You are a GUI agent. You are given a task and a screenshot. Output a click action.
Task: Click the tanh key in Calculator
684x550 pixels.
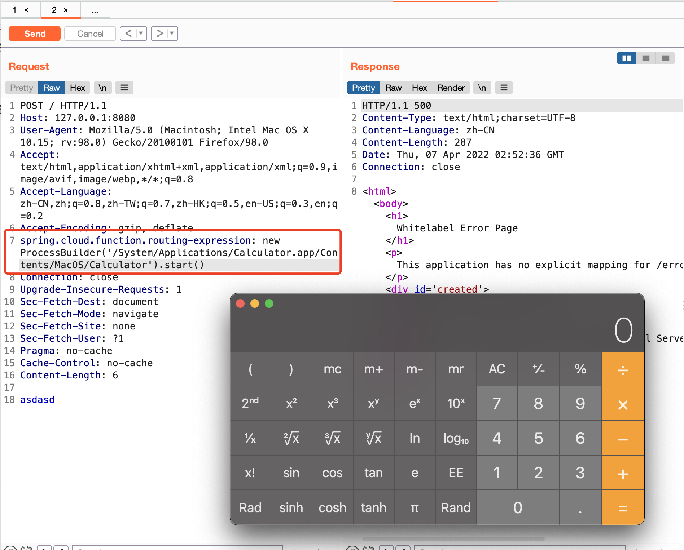point(374,507)
